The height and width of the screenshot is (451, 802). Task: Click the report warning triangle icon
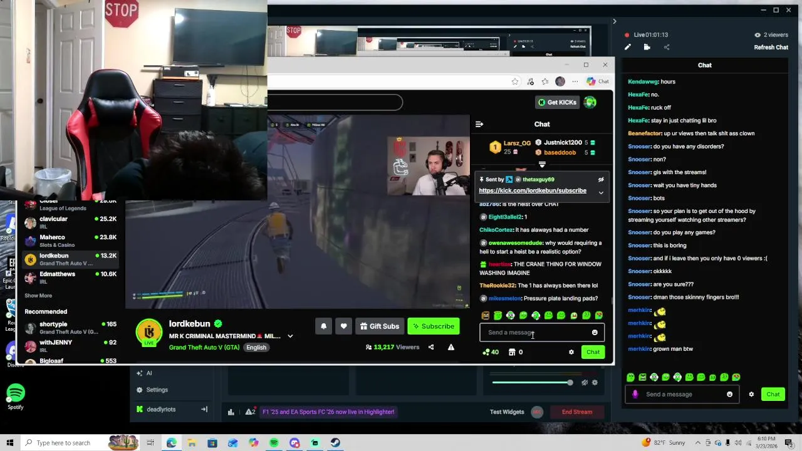click(450, 347)
